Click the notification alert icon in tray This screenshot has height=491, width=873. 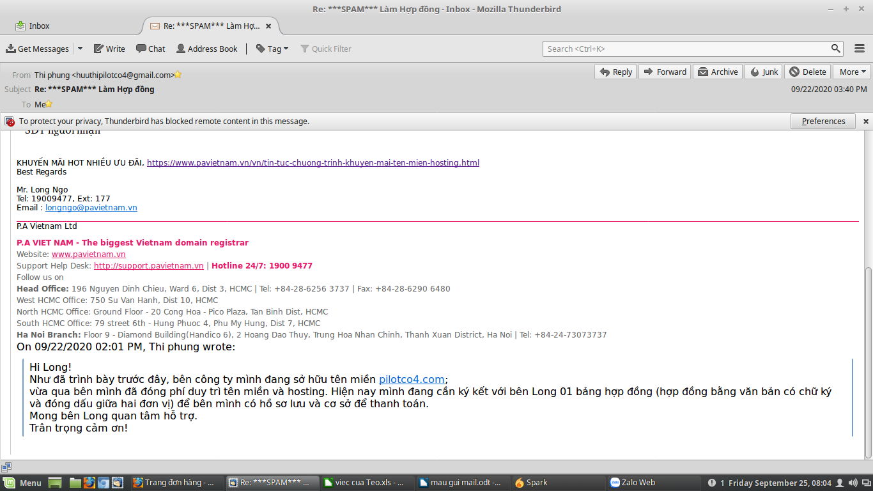713,483
